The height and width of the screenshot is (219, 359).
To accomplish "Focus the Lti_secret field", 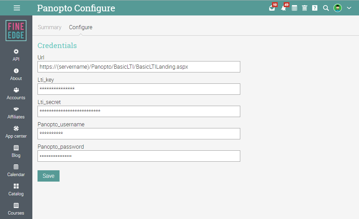I will click(x=139, y=112).
